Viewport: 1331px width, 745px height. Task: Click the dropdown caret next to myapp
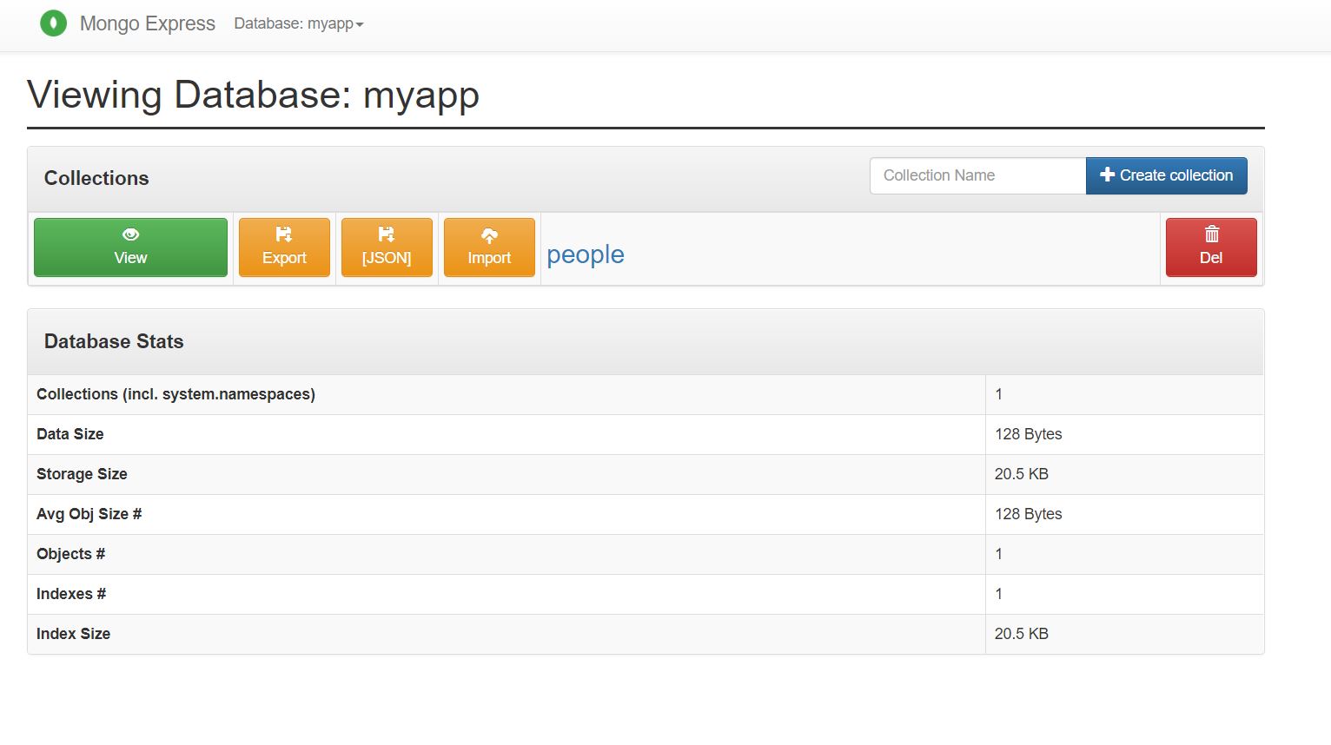pos(360,25)
